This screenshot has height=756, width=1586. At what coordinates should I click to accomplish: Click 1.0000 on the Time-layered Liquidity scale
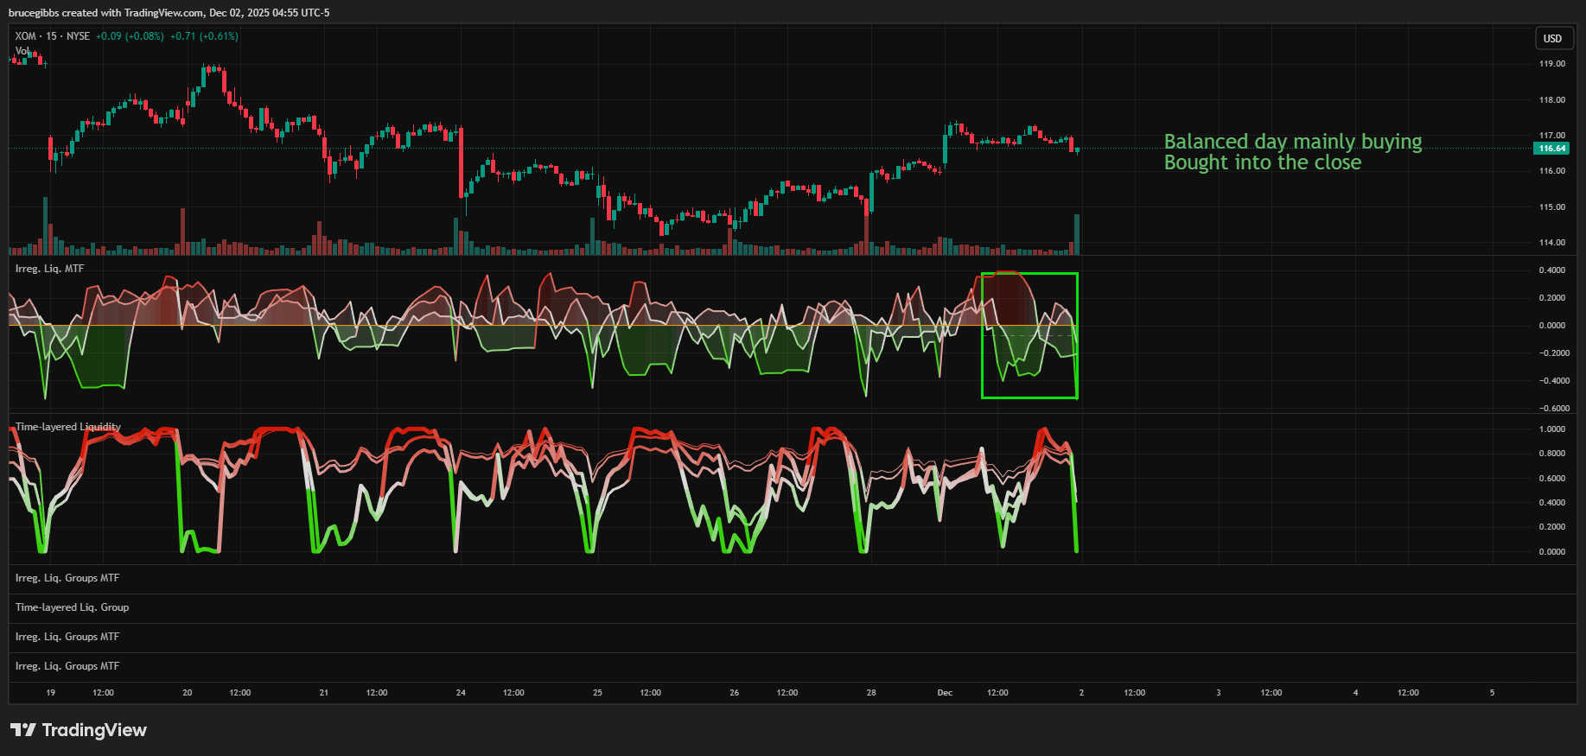click(1551, 429)
